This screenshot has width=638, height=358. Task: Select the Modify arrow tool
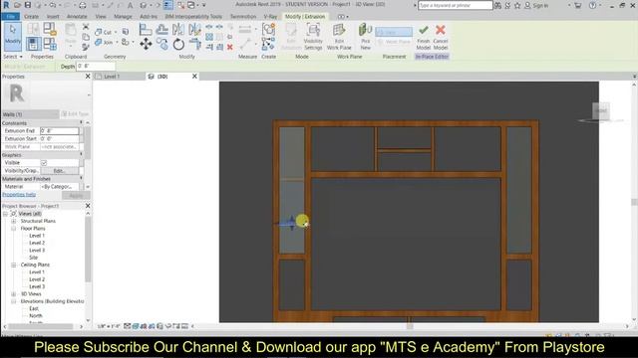[13, 36]
